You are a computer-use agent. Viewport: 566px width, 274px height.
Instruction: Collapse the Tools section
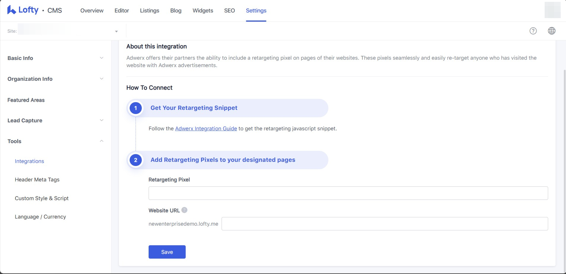101,141
